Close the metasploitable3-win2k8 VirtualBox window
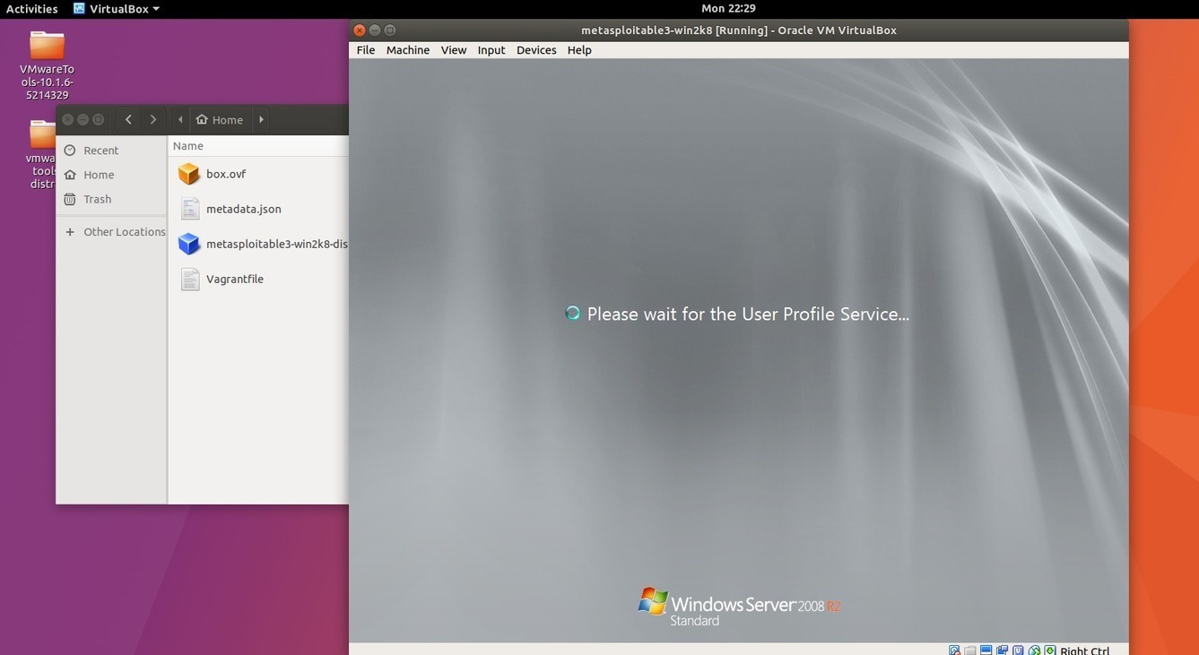The image size is (1199, 655). (360, 30)
